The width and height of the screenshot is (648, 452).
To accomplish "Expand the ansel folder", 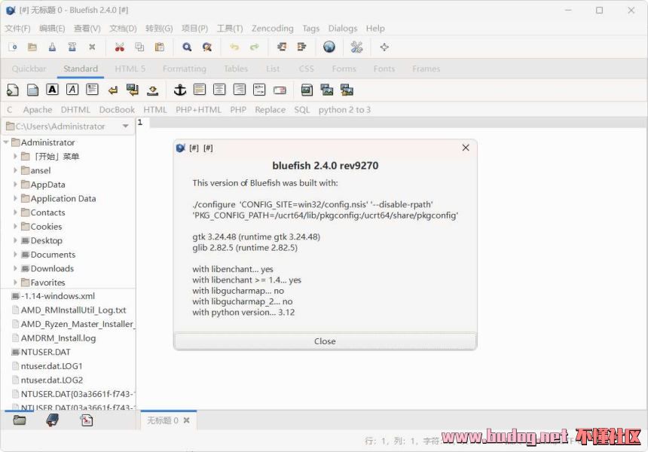I will point(15,170).
